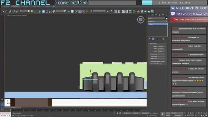Click the Bind to Space Warp icon
Image resolution: width=208 pixels, height=117 pixels.
[17, 12]
